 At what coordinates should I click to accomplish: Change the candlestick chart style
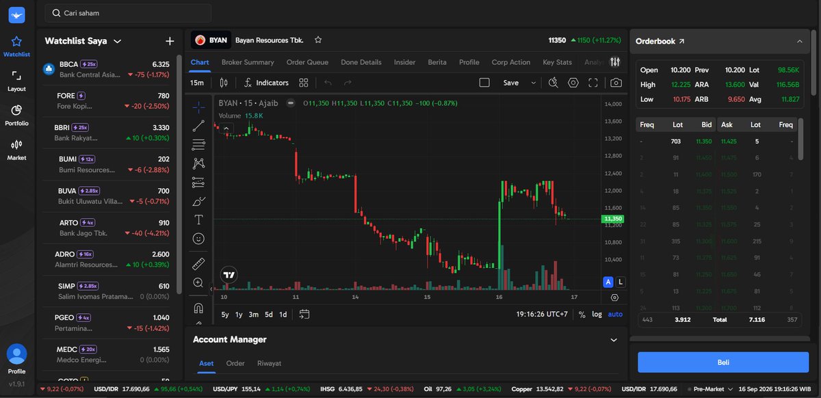[223, 83]
